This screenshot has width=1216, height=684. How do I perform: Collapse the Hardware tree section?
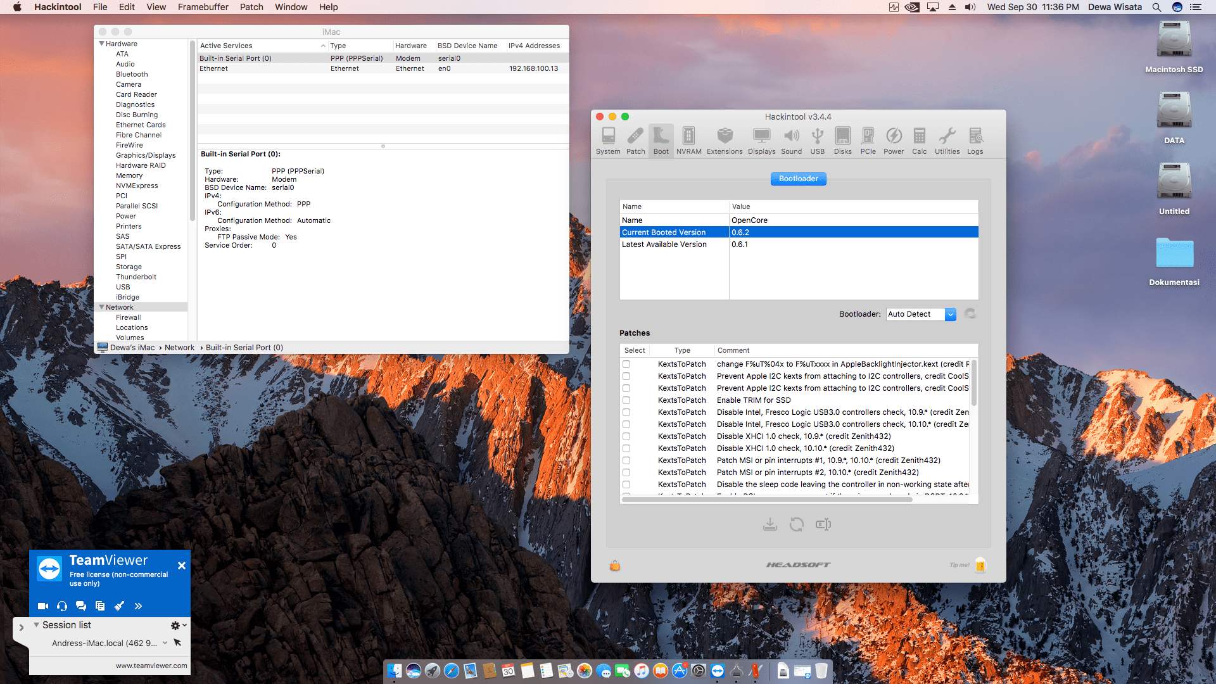(x=101, y=44)
